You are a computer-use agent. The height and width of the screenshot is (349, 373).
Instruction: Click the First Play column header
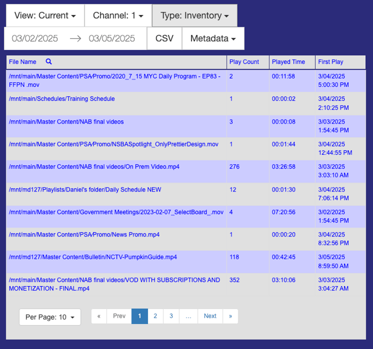(x=331, y=62)
